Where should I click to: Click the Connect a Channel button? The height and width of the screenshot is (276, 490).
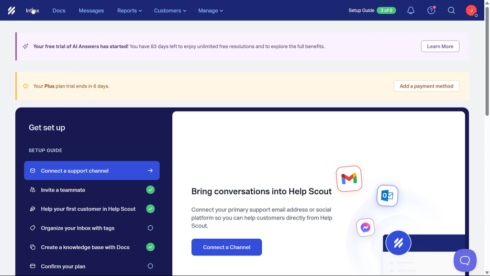point(226,247)
